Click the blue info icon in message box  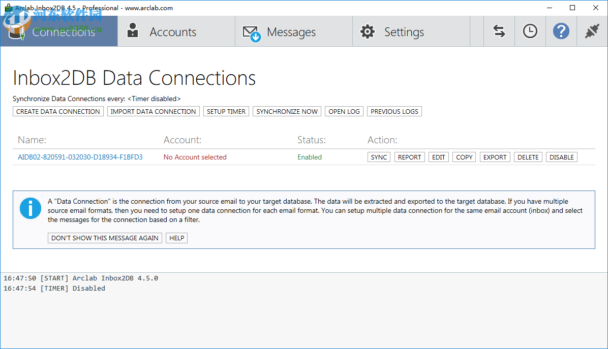tap(31, 208)
